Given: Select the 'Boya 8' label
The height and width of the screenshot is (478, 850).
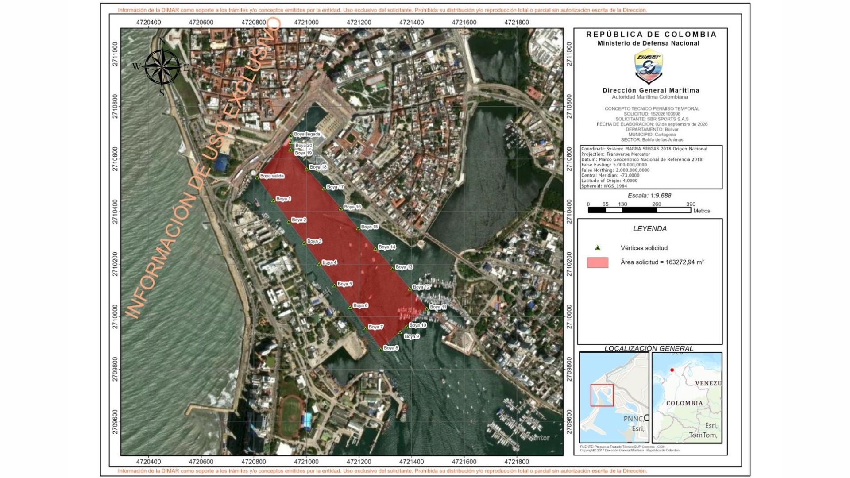Looking at the screenshot, I should click(391, 348).
